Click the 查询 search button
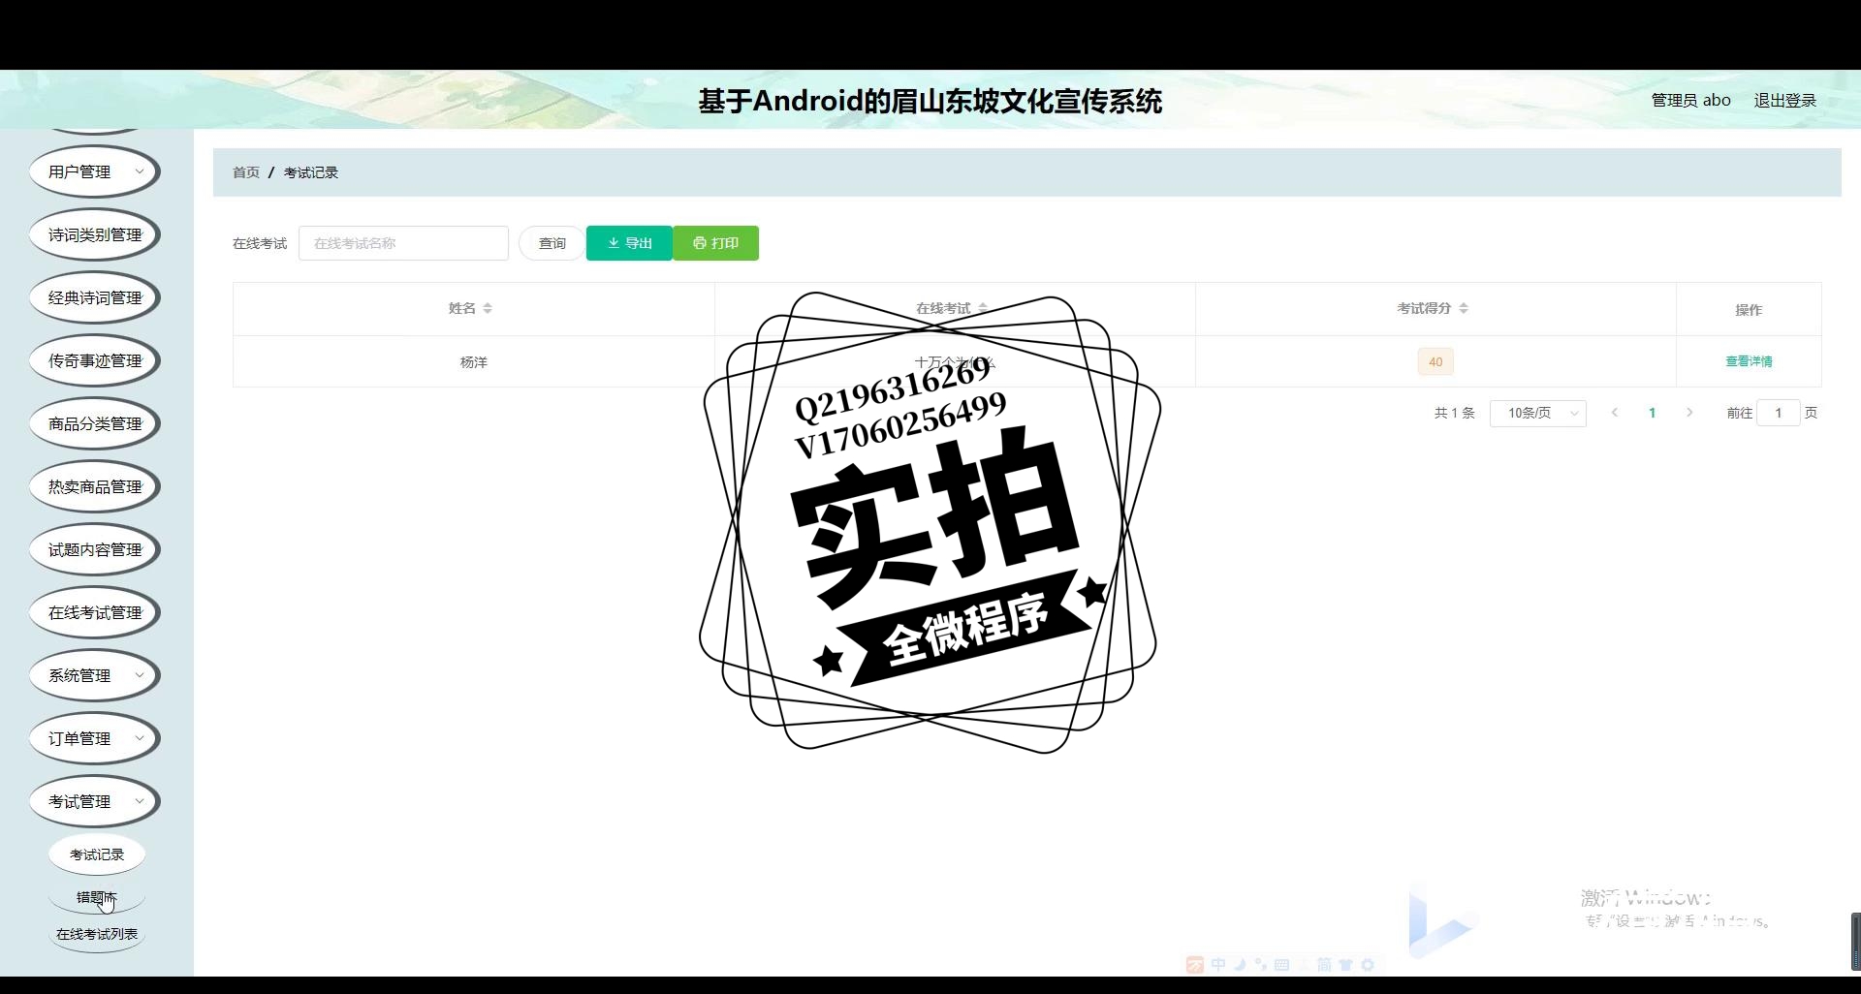1861x994 pixels. click(x=552, y=243)
